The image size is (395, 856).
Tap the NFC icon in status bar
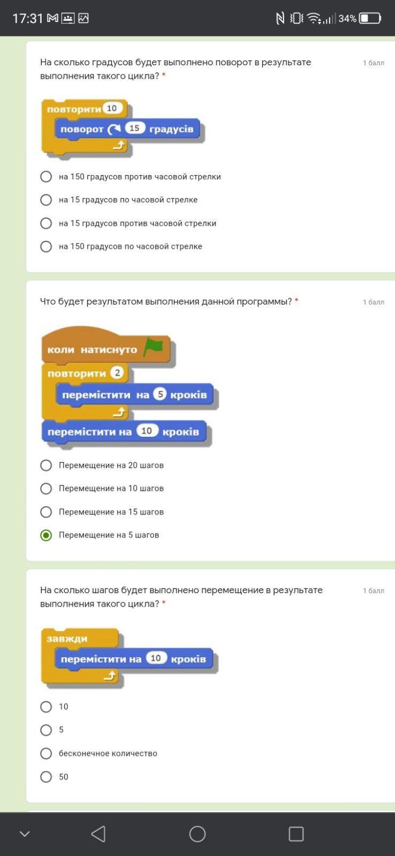[x=279, y=18]
